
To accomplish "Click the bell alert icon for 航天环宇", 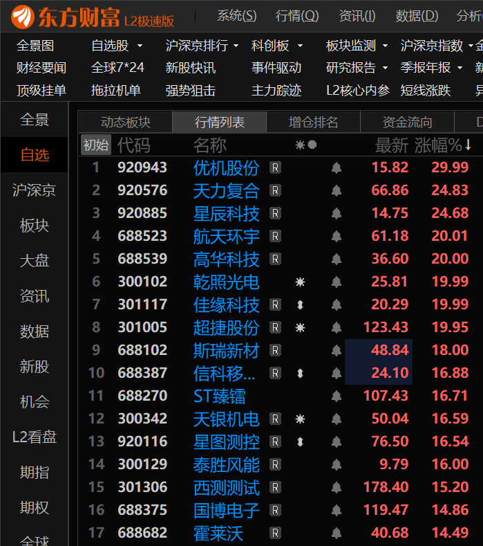I will 337,236.
